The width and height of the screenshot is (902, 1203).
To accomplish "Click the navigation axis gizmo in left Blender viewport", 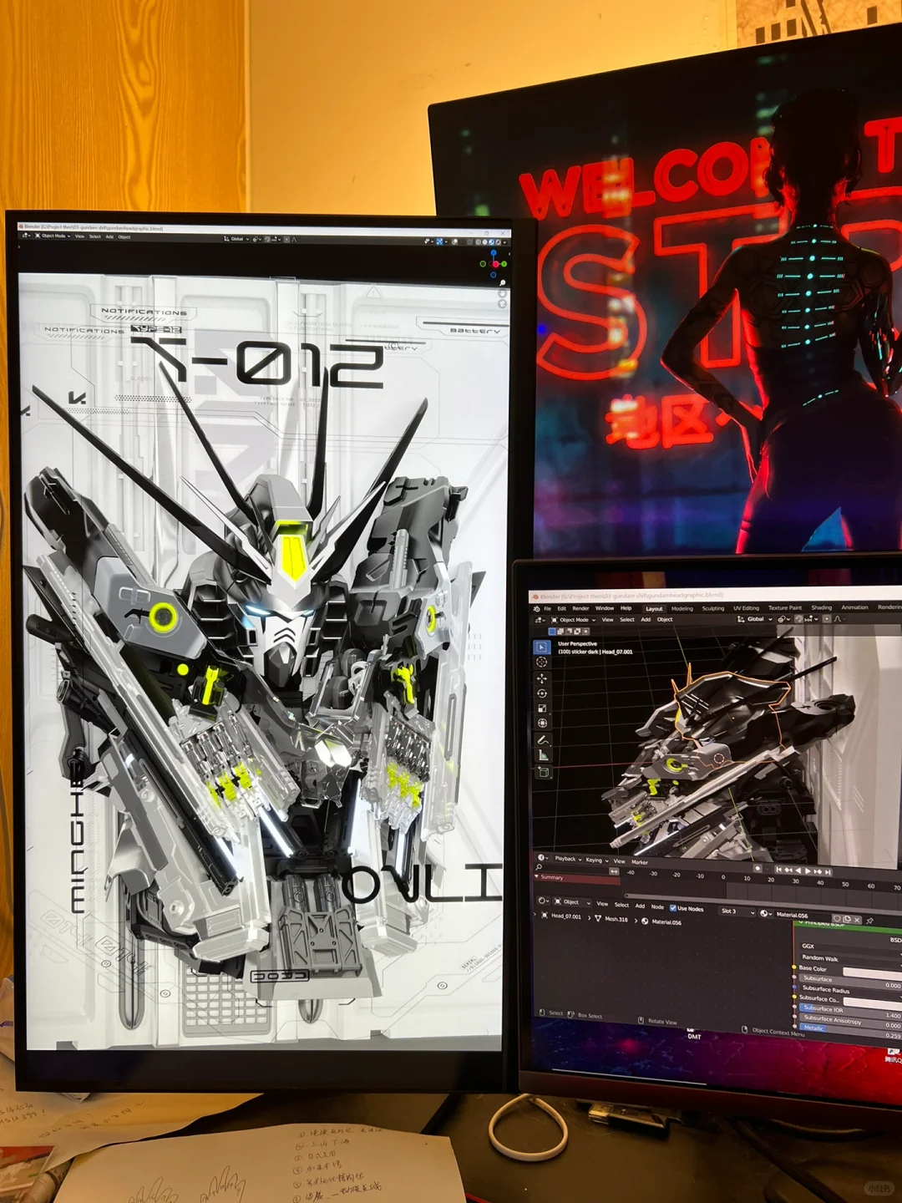I will point(494,264).
